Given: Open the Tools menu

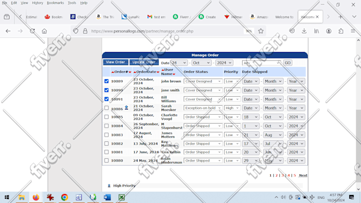Looking at the screenshot, I should click(x=72, y=3).
